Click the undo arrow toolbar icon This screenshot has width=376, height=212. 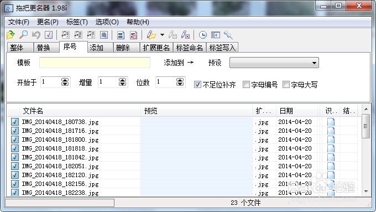click(x=36, y=35)
